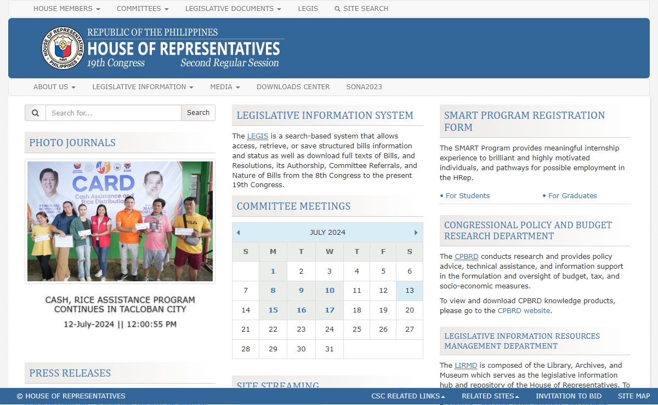
Task: Select July 10 in committee calendar
Action: click(x=330, y=291)
